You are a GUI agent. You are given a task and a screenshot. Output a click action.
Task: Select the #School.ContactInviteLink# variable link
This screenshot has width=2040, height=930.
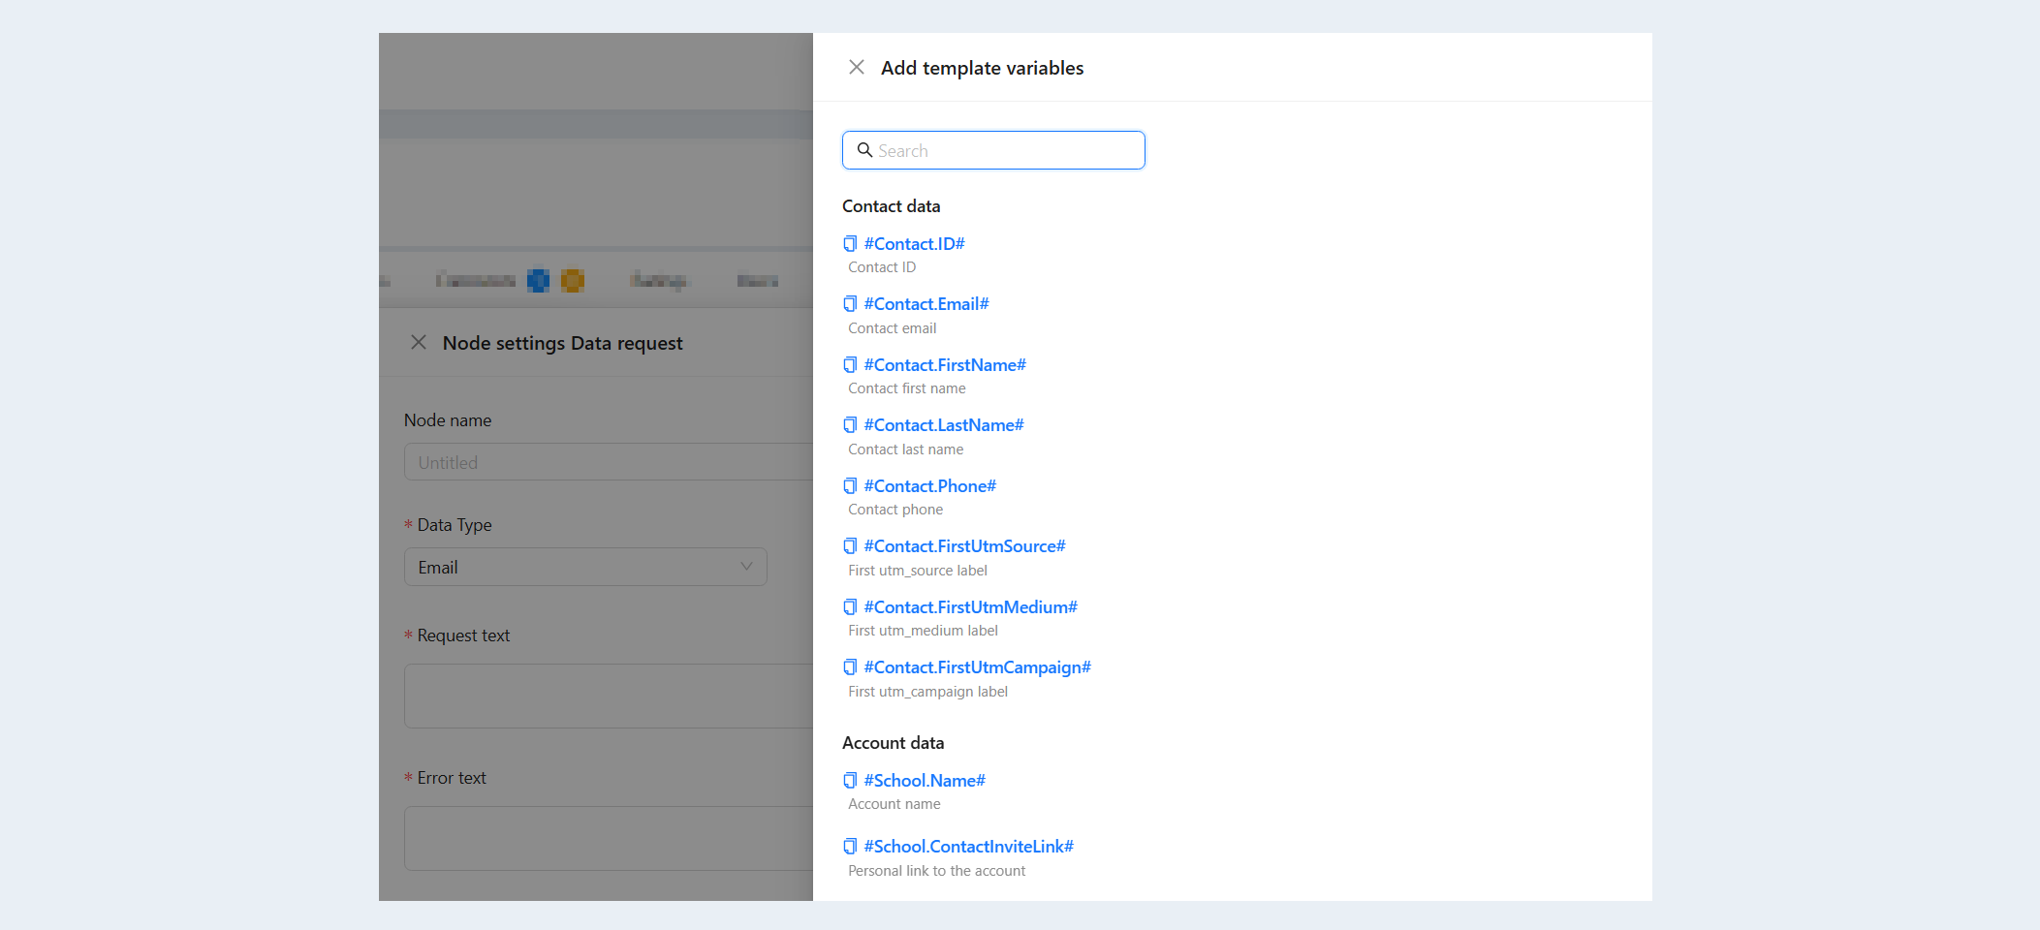969,847
